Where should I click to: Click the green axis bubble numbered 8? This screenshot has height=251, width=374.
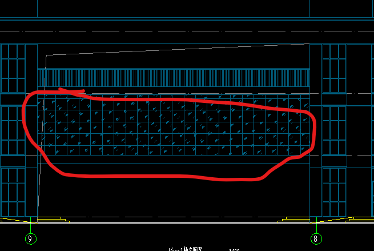(x=316, y=238)
